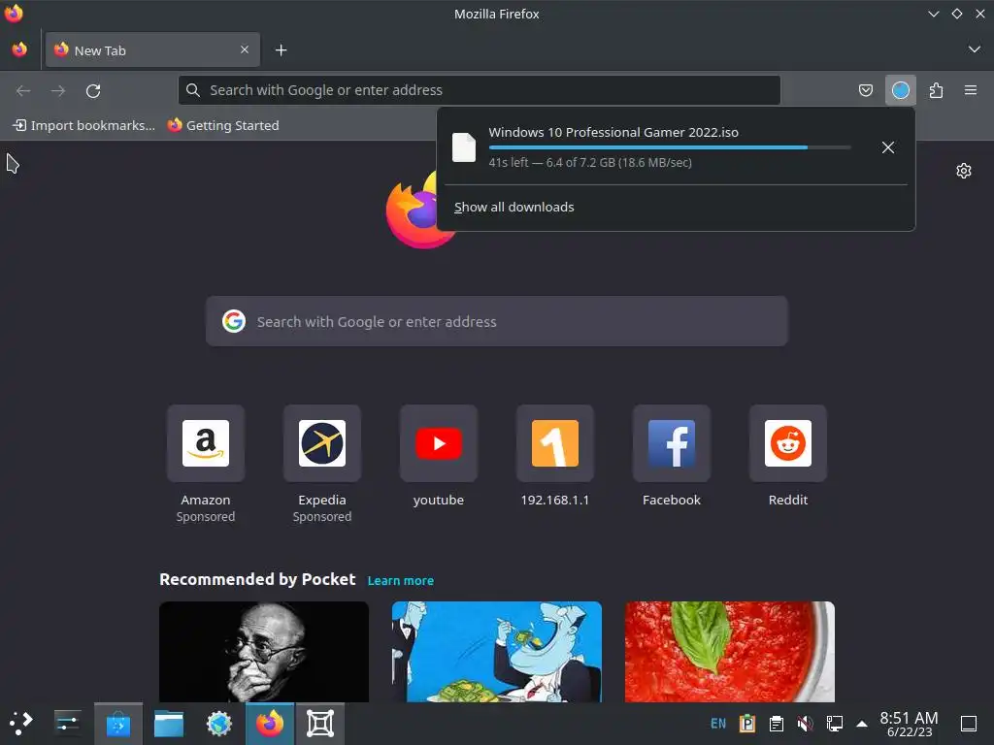994x745 pixels.
Task: Open Pocket story with tomato sauce image
Action: 730,651
